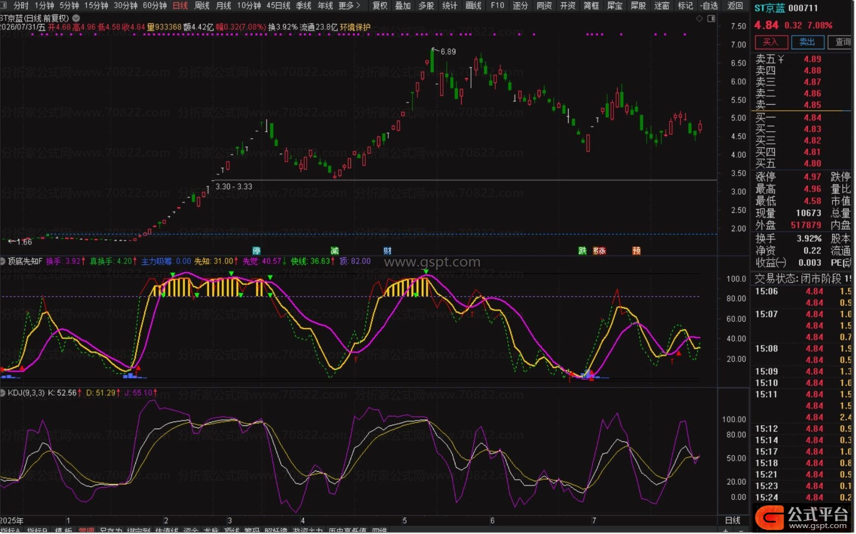The height and width of the screenshot is (534, 856).
Task: Open the stock name dropdown arrow beside ST京蓝
Action: pos(76,18)
